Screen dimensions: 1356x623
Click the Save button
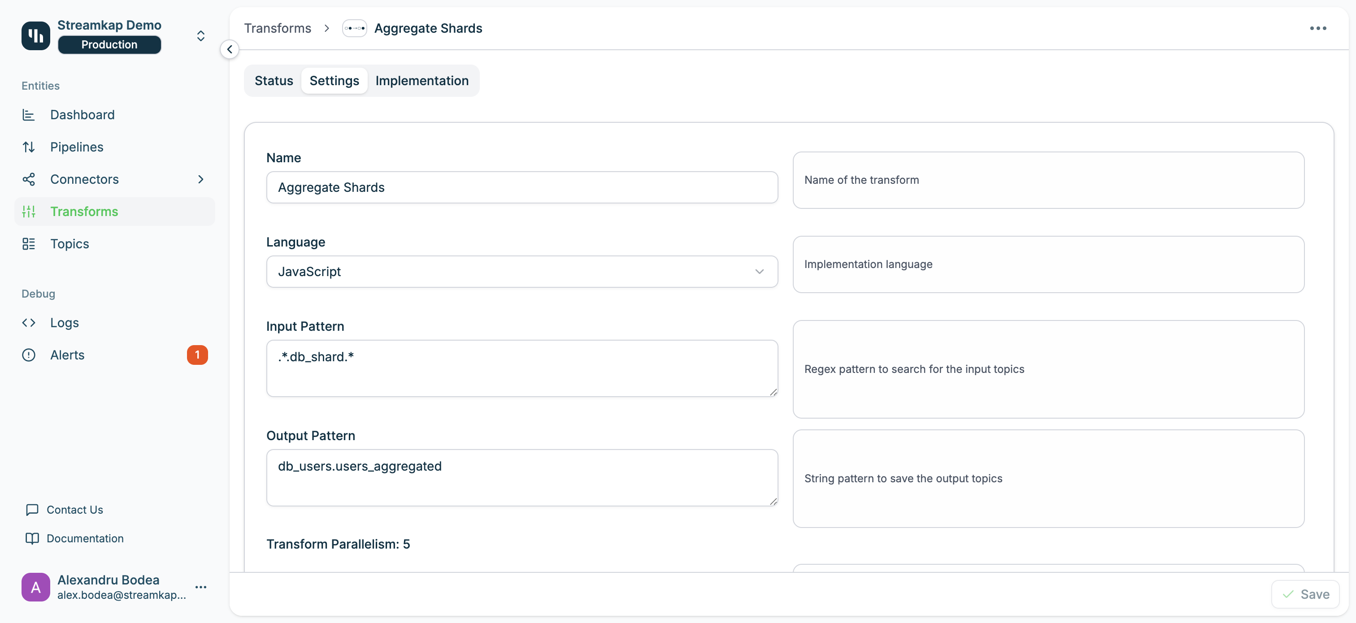1305,594
